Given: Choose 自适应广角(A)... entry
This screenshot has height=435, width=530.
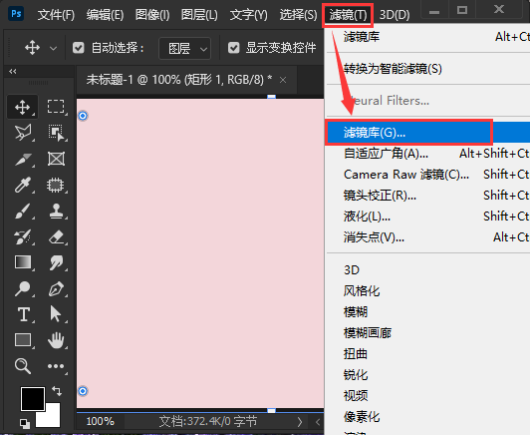Looking at the screenshot, I should pos(427,154).
